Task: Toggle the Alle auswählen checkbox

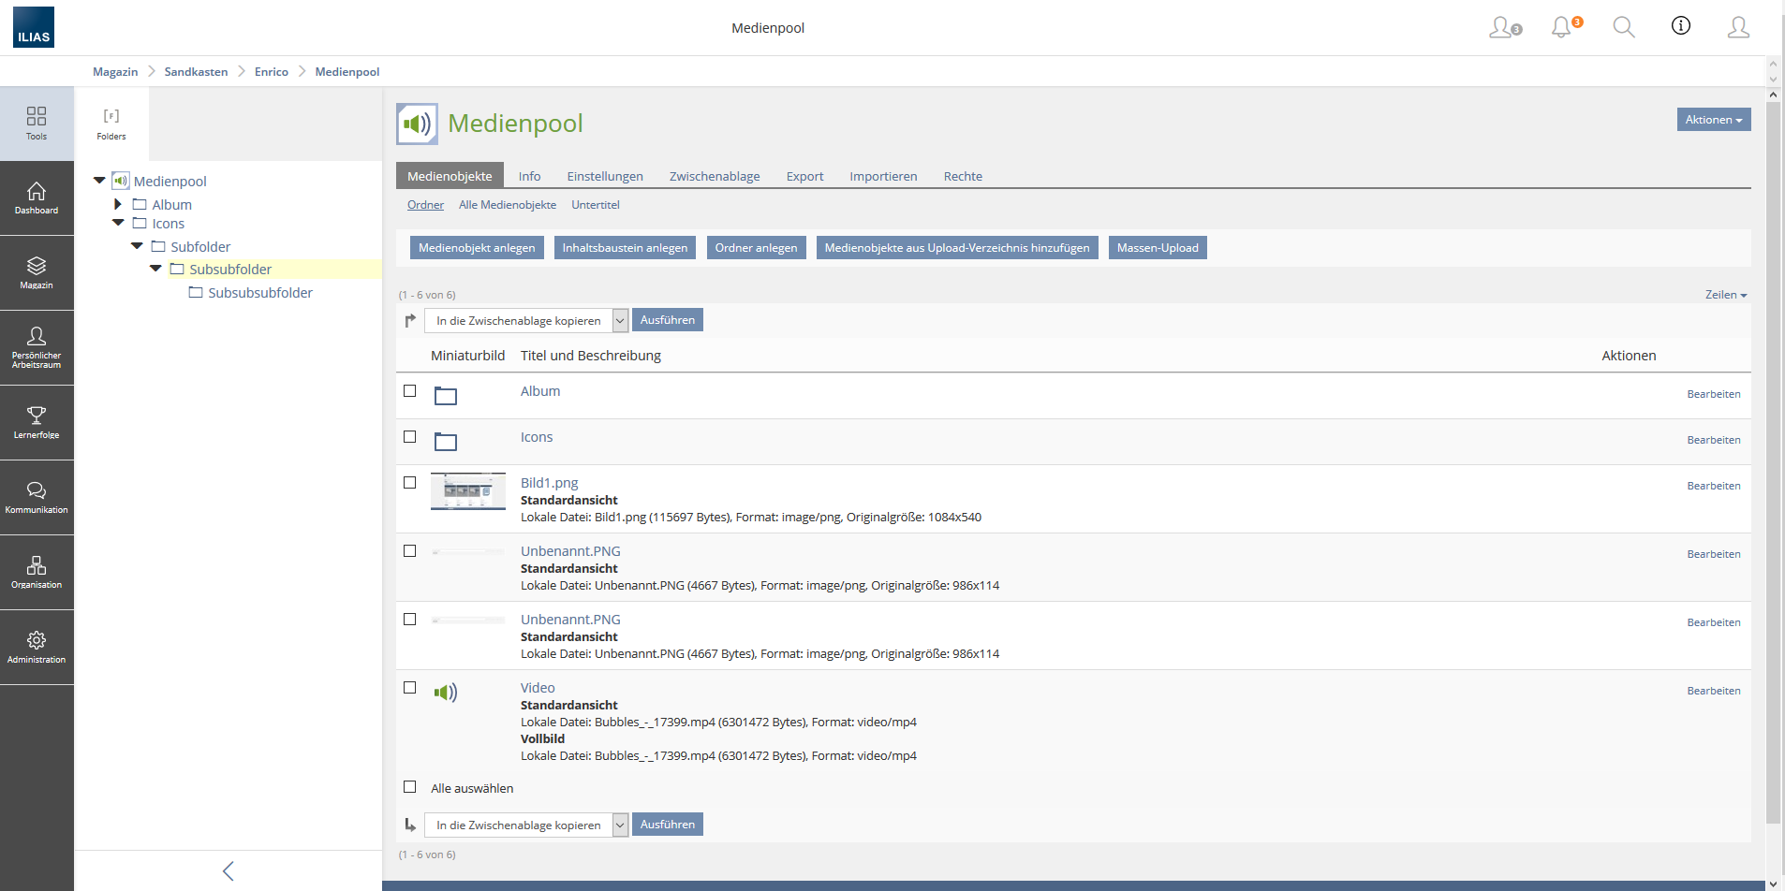Action: pyautogui.click(x=409, y=787)
